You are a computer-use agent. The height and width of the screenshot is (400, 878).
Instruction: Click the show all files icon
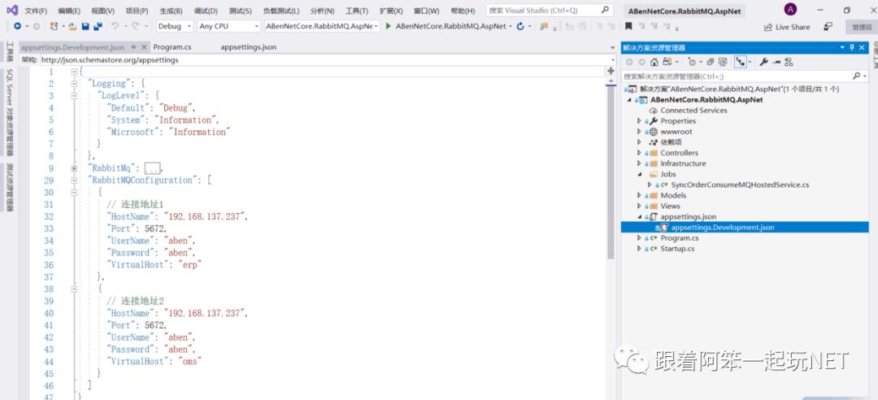click(x=723, y=62)
